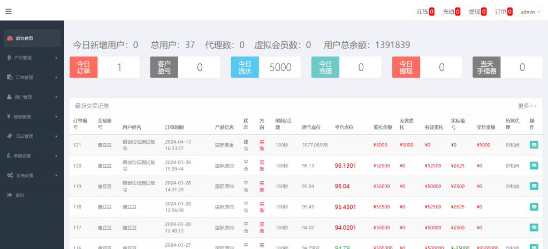Click the 国际黄金 product cell

coord(224,145)
